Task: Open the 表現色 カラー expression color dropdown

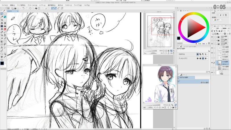Action: 218,20
